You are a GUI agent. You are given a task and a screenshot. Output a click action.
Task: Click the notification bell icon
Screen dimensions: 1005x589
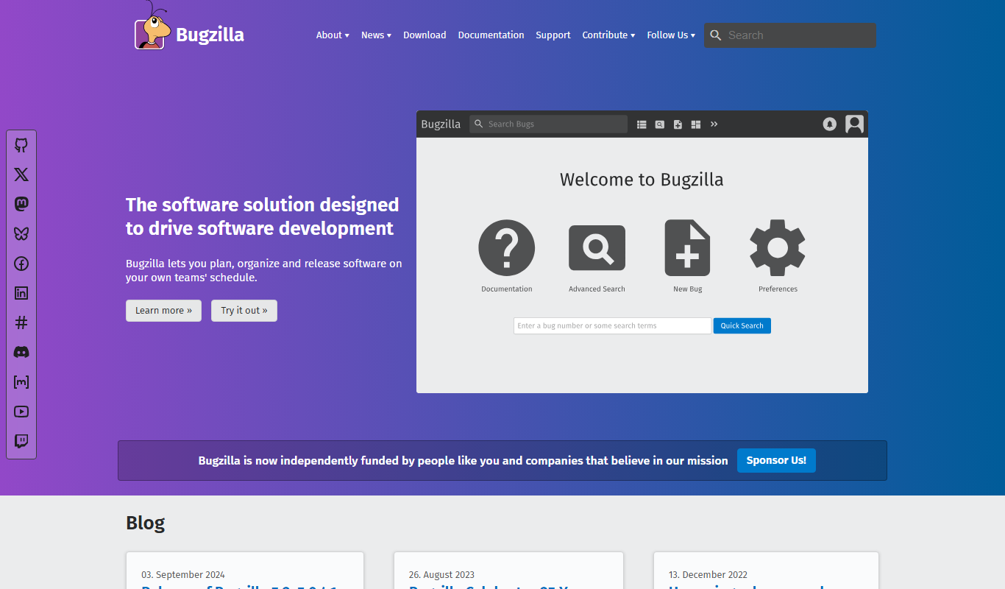click(x=830, y=124)
